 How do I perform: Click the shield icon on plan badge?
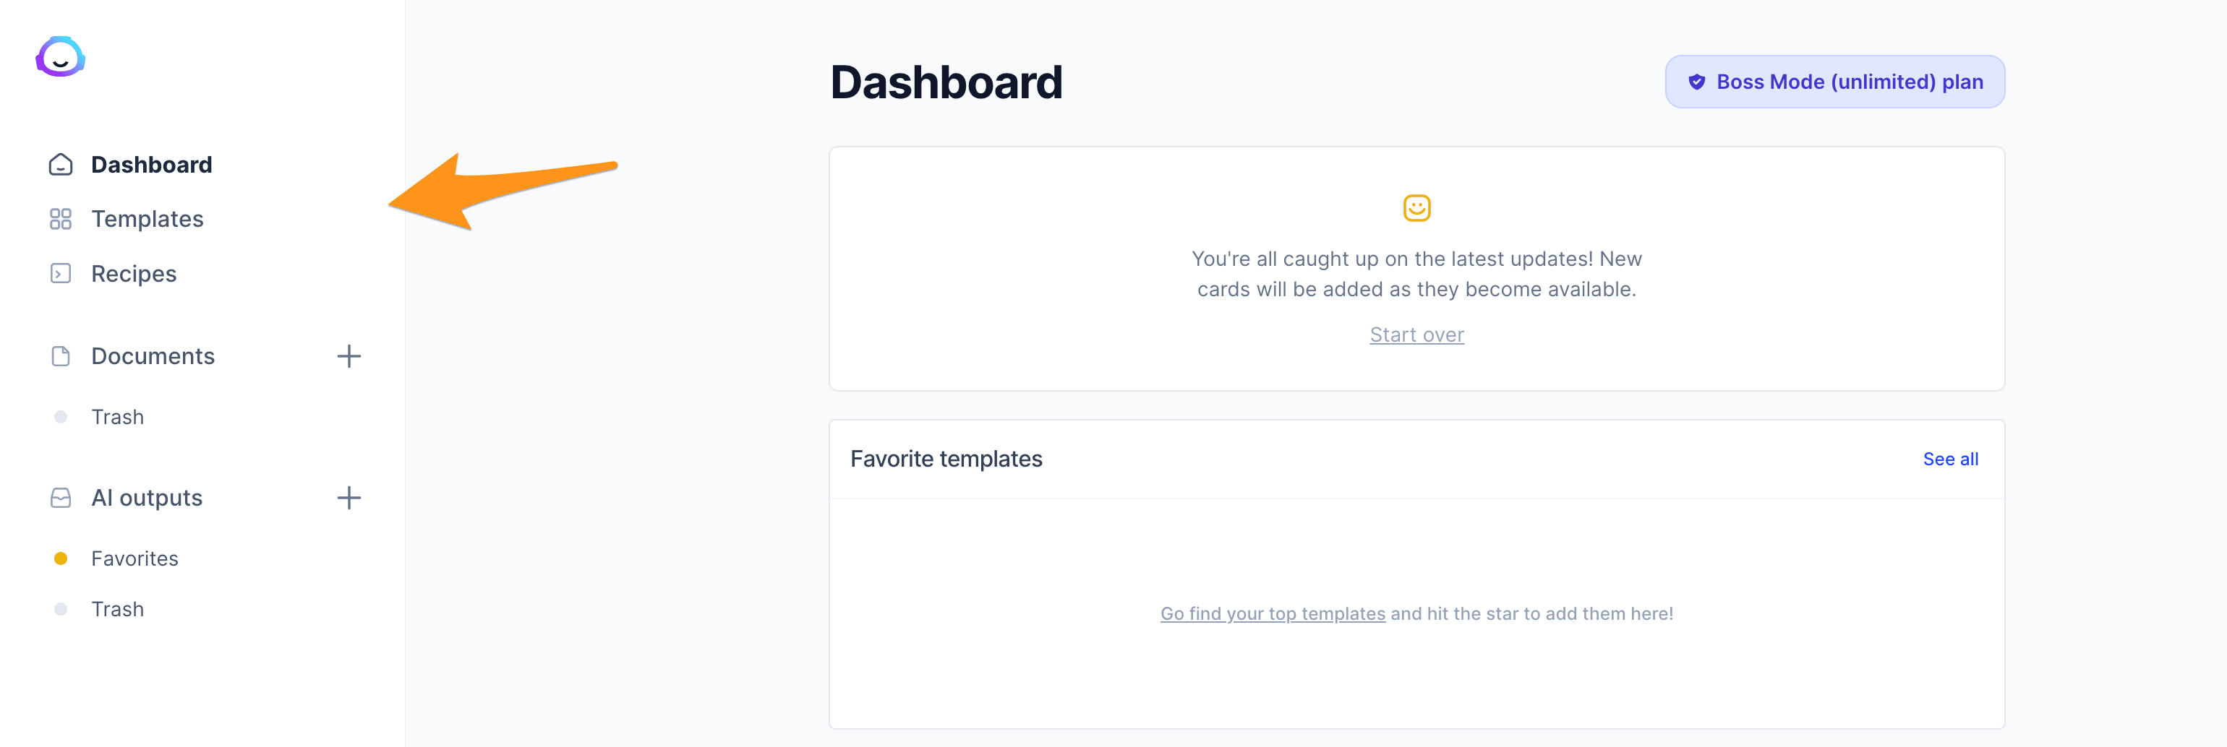(1696, 82)
